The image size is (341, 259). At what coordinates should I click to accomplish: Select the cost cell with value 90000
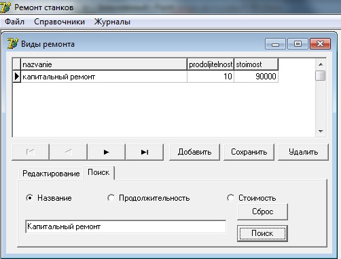click(x=256, y=77)
